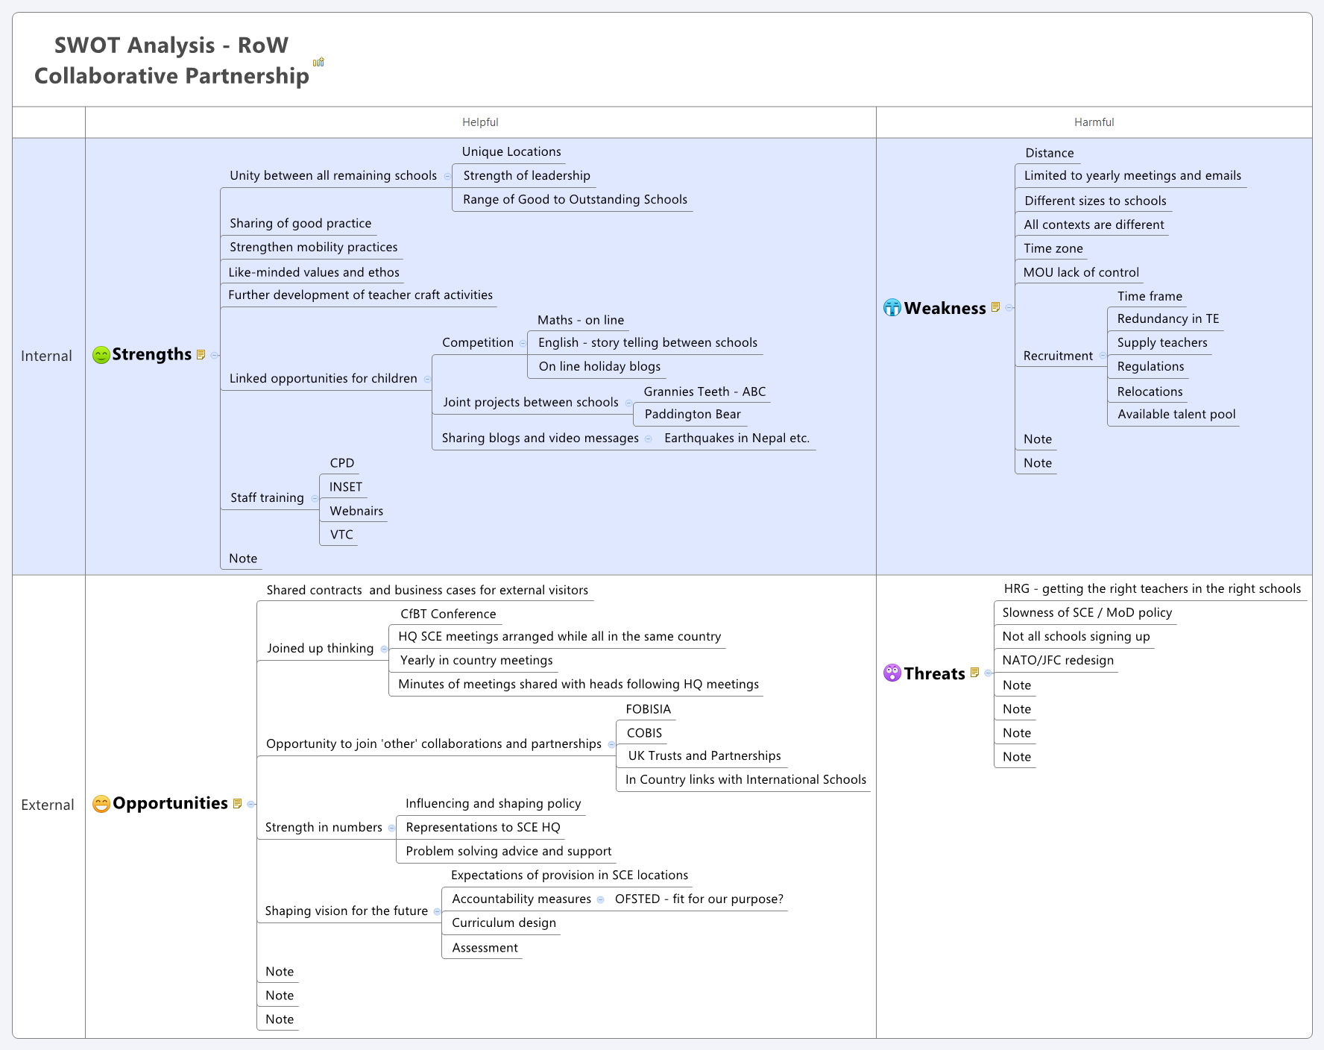
Task: Collapse the Accountability measures subtopic
Action: pos(601,899)
